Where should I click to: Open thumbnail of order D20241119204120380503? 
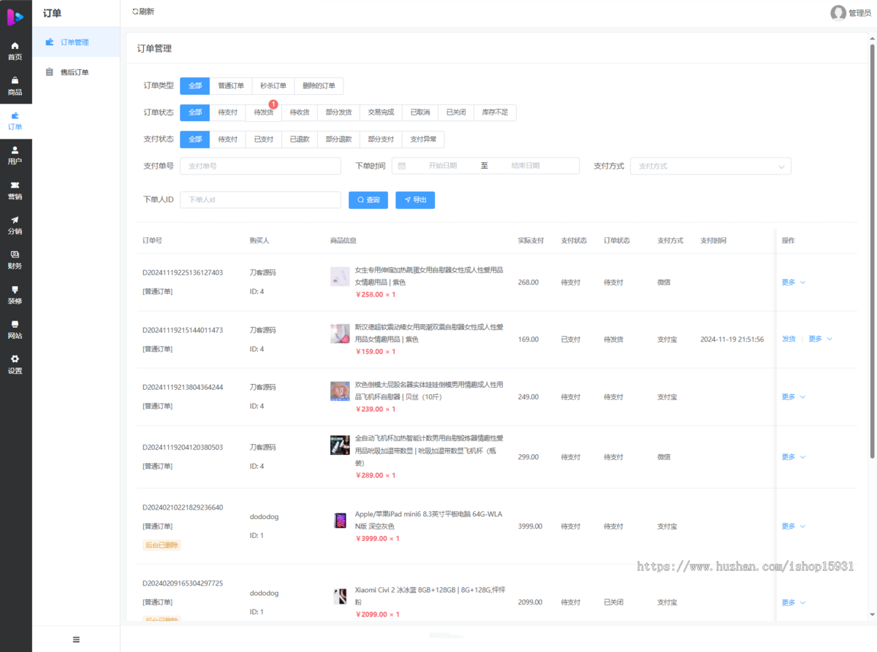[340, 445]
